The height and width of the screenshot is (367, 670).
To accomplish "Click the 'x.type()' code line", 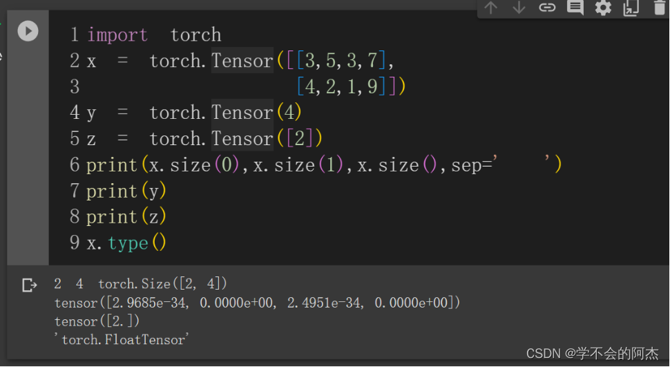I will (126, 243).
